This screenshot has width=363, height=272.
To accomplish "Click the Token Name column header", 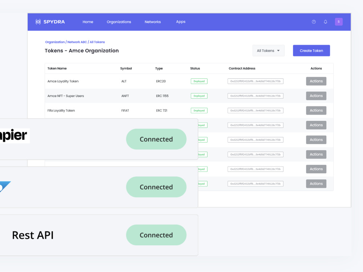I will (x=57, y=69).
